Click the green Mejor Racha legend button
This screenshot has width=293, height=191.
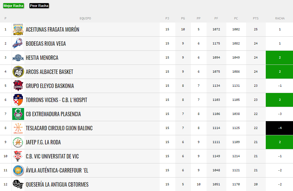[13, 6]
